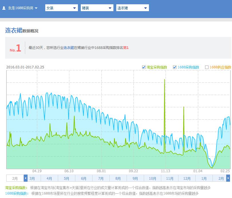This screenshot has height=198, width=232.
Task: Expand the 连衣裙 product dropdown
Action: pos(132,8)
